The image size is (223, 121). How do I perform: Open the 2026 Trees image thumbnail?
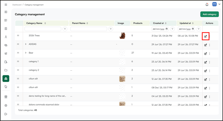pyautogui.click(x=122, y=36)
